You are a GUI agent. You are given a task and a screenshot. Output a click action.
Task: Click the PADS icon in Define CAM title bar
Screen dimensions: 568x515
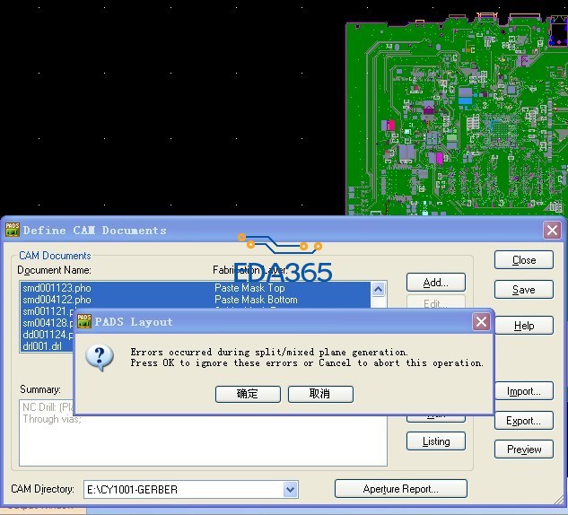tap(13, 230)
